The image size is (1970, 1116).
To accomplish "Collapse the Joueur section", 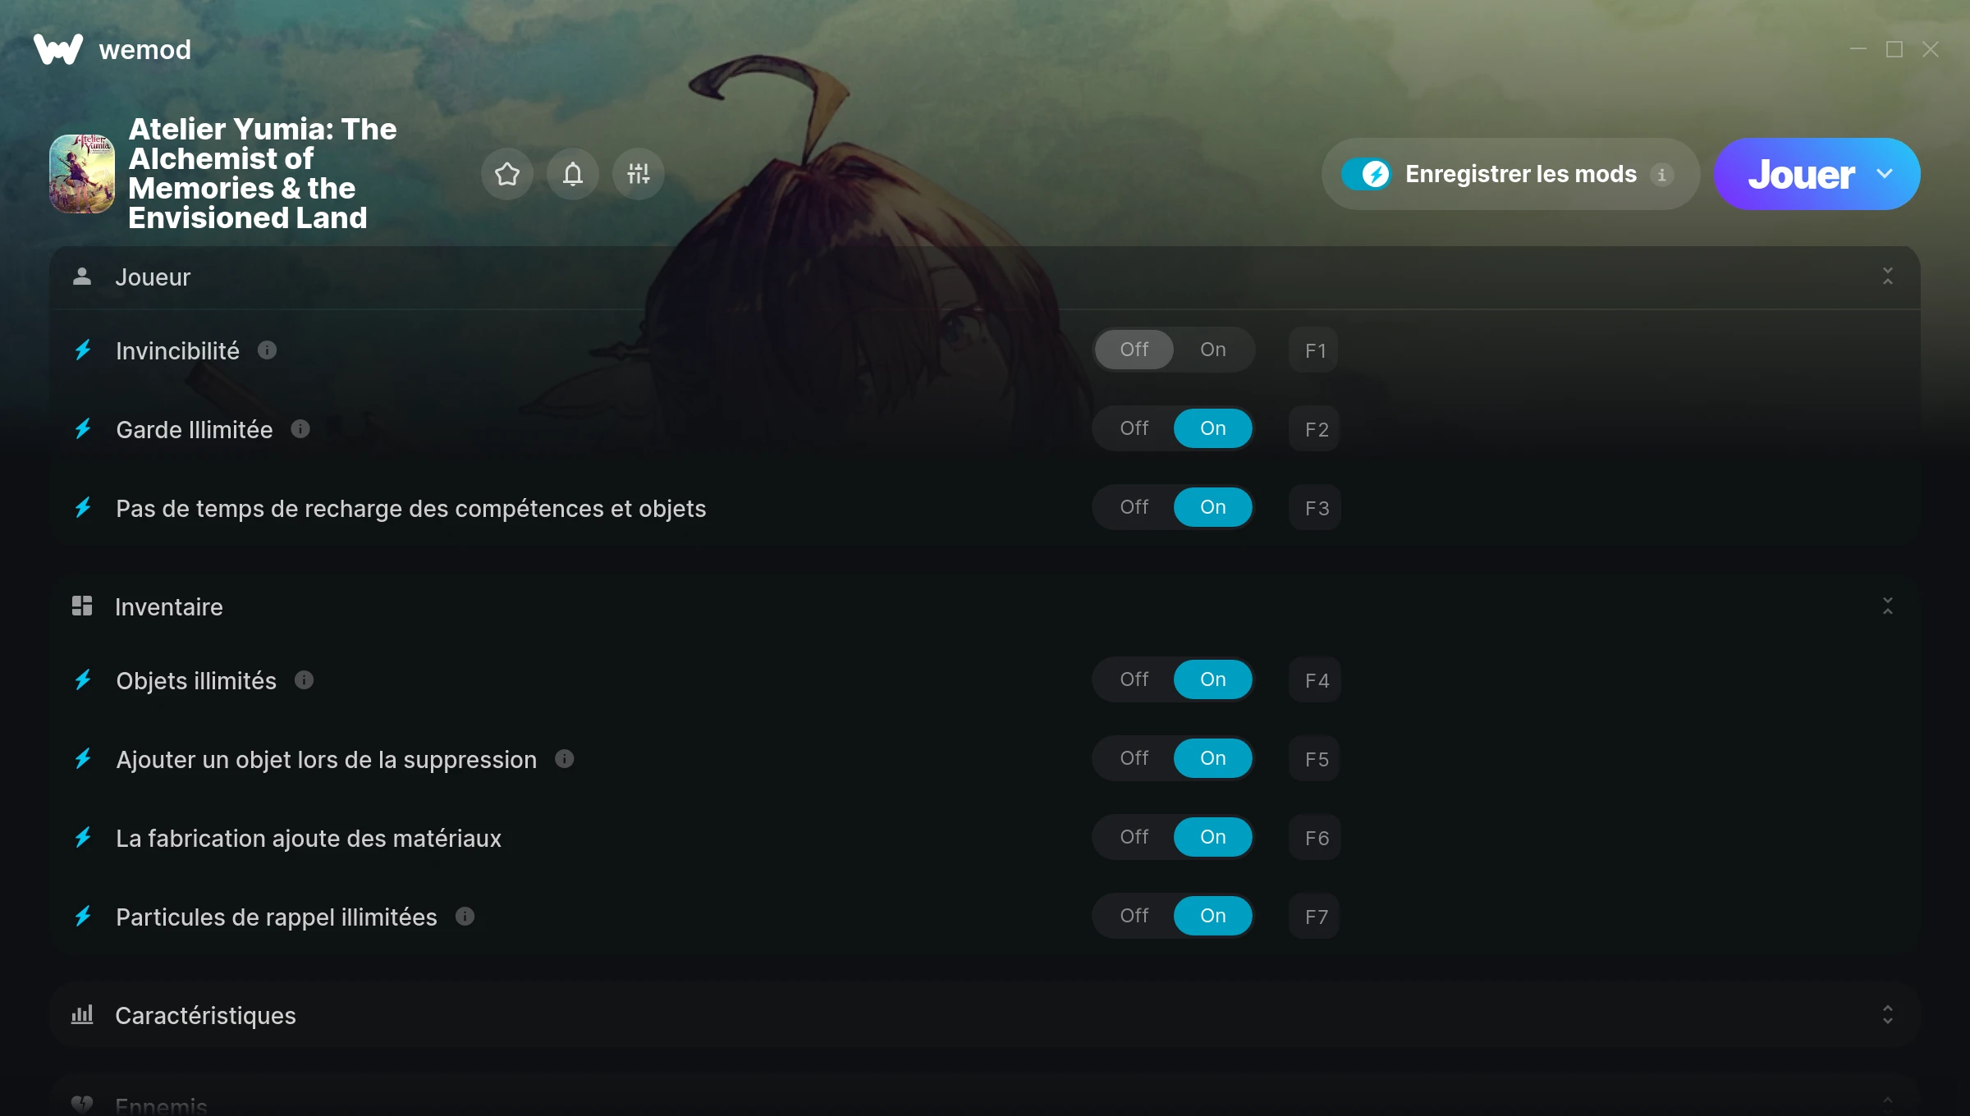I will (x=1888, y=277).
